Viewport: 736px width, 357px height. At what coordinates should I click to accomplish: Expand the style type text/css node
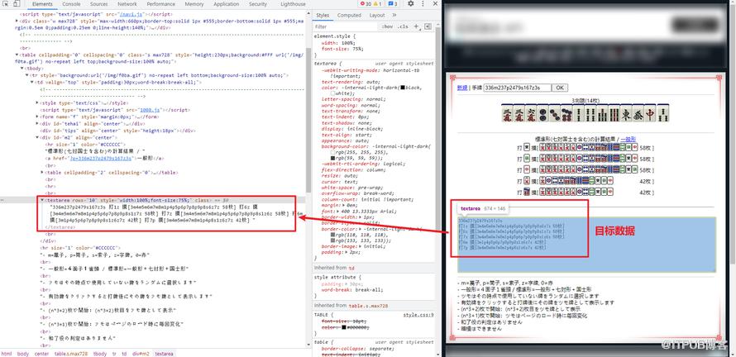click(x=37, y=102)
